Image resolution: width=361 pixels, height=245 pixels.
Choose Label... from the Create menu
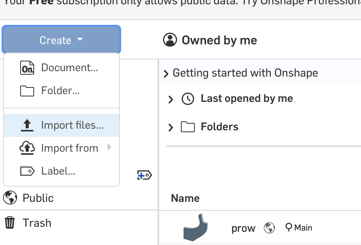pyautogui.click(x=58, y=171)
